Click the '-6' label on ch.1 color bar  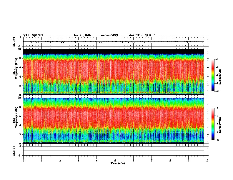[x=217, y=59]
